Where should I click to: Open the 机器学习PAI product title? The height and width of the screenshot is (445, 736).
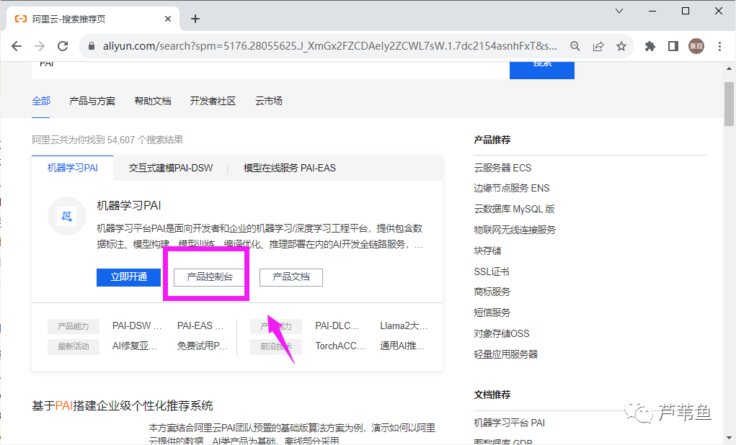(128, 205)
